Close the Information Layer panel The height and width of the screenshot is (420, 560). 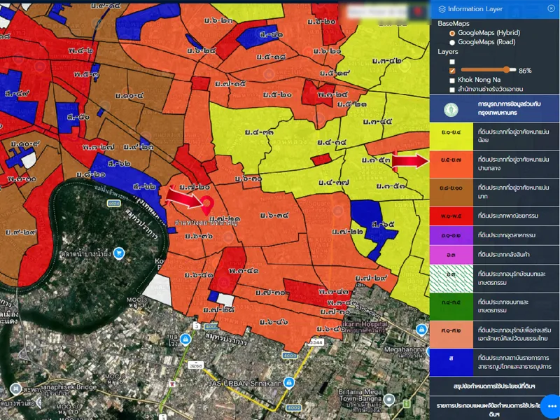pos(550,8)
